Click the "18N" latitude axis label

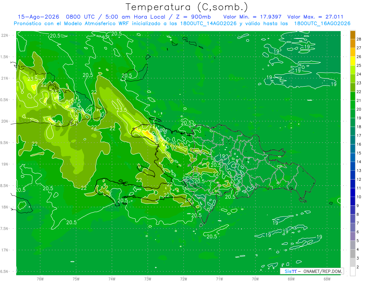(5, 207)
